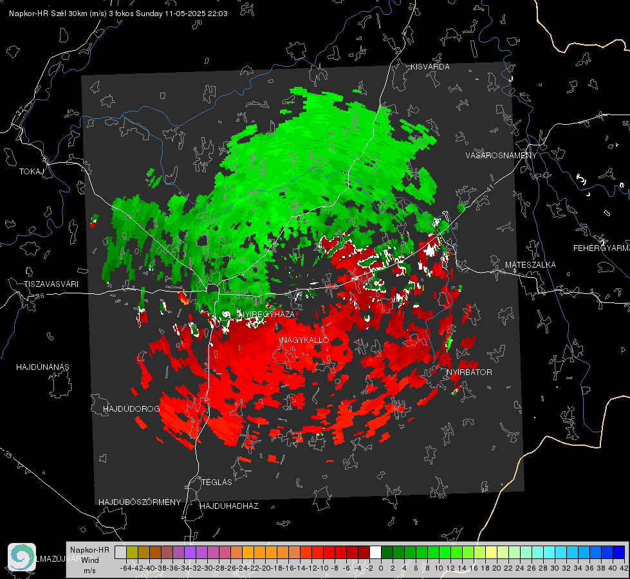Click the radar title text with date 11-05-2025 22:03
The width and height of the screenshot is (630, 579).
(x=118, y=14)
